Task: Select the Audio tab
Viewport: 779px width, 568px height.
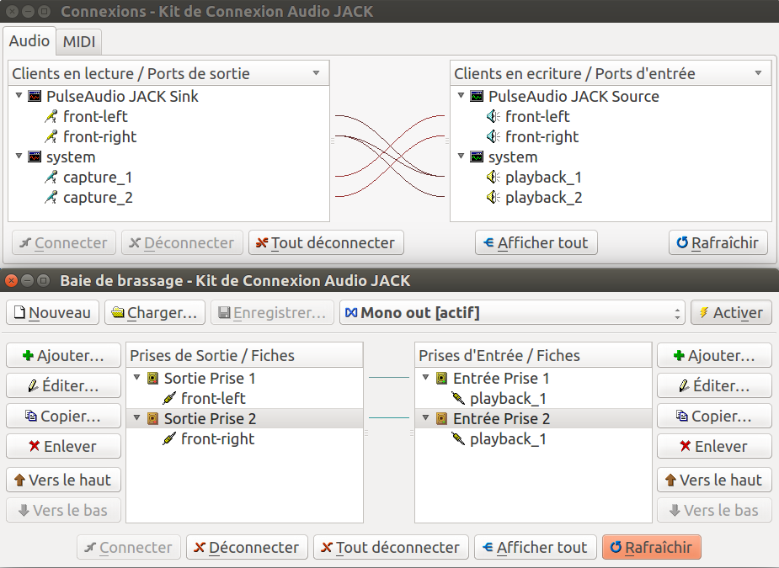Action: [x=29, y=41]
